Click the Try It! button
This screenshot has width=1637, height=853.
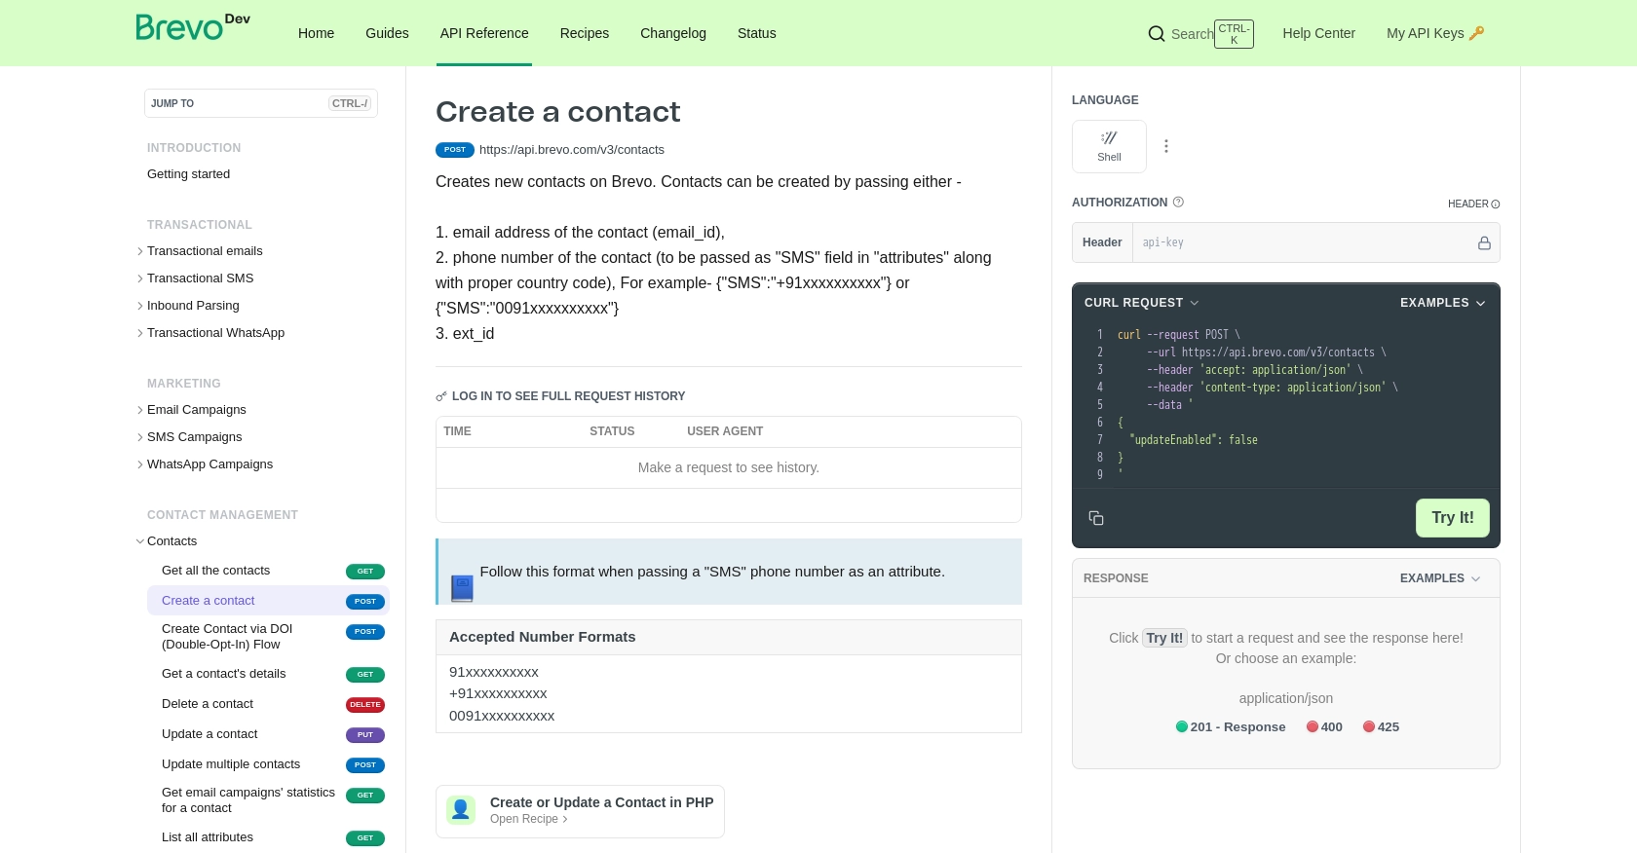click(1453, 518)
